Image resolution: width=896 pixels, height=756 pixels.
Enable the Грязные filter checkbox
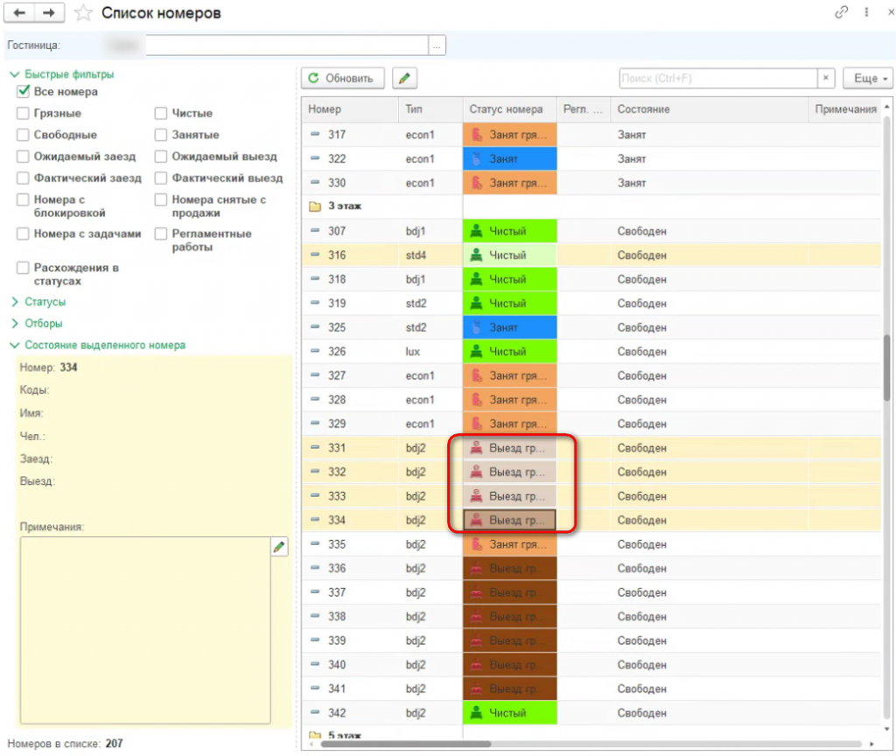pyautogui.click(x=23, y=113)
